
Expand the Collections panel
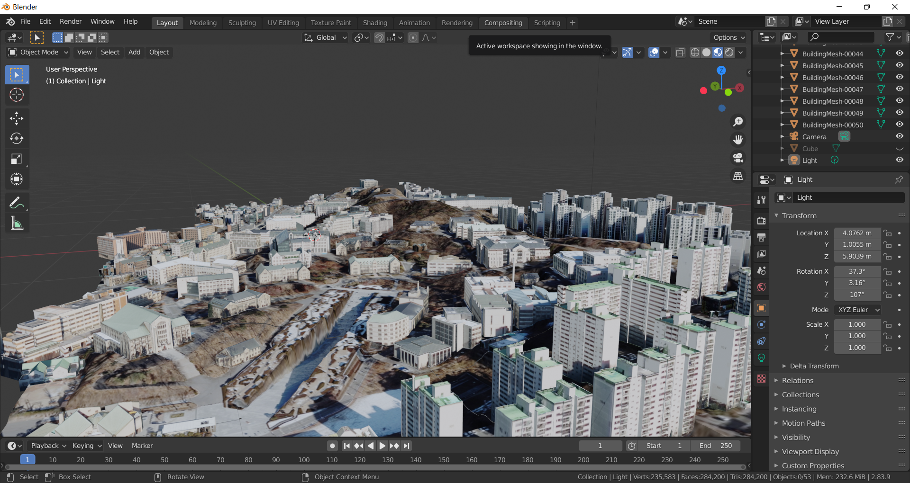[x=801, y=394]
